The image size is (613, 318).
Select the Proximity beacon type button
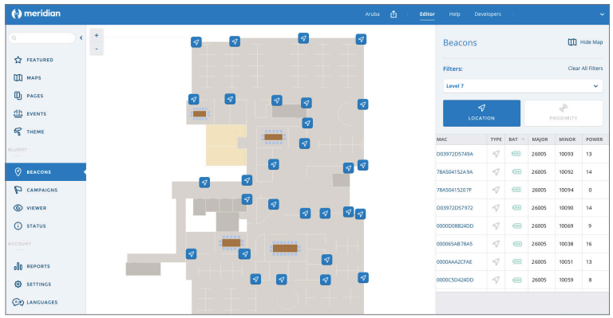pyautogui.click(x=564, y=113)
